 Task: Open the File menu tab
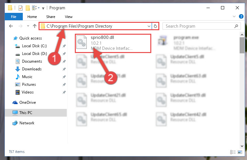click(x=14, y=17)
